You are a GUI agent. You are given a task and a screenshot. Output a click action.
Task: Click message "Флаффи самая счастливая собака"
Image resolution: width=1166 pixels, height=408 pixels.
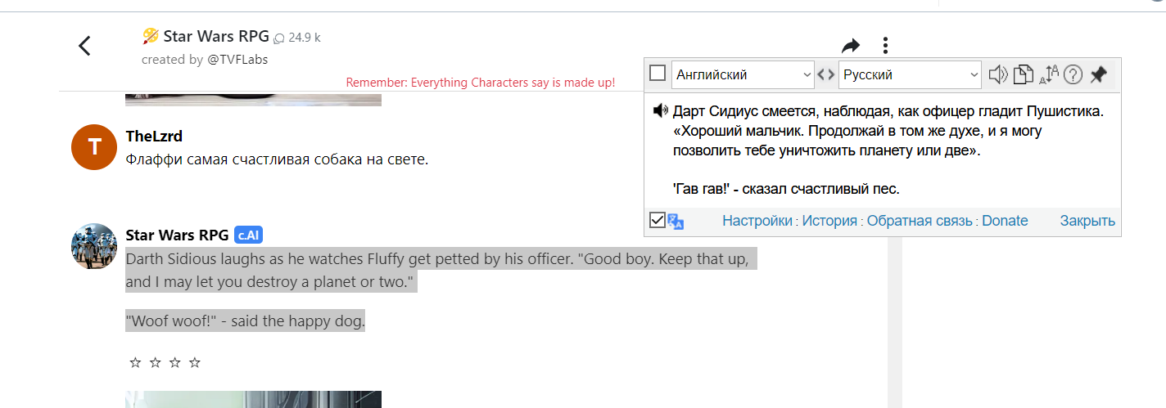coord(277,159)
